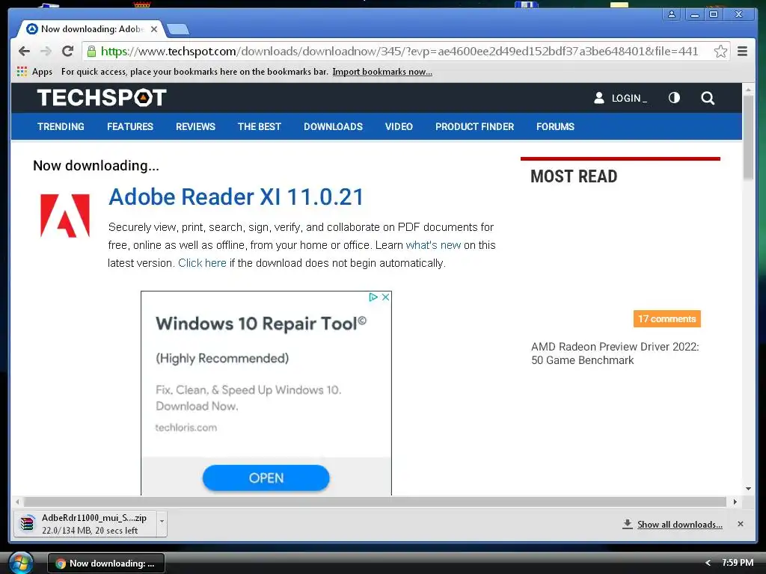Open the Windows Start orb
This screenshot has height=574, width=766.
click(x=20, y=564)
